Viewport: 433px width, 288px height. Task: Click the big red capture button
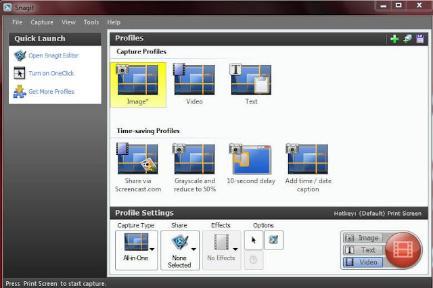(403, 250)
